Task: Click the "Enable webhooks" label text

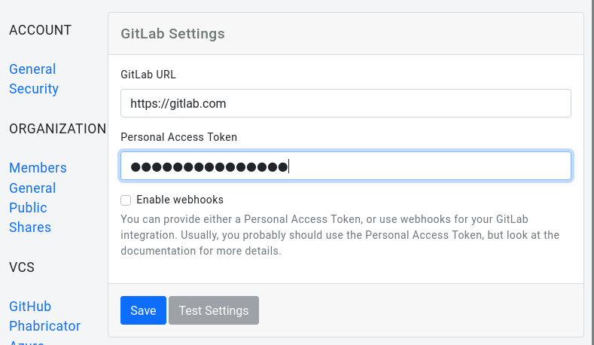Action: pos(180,200)
